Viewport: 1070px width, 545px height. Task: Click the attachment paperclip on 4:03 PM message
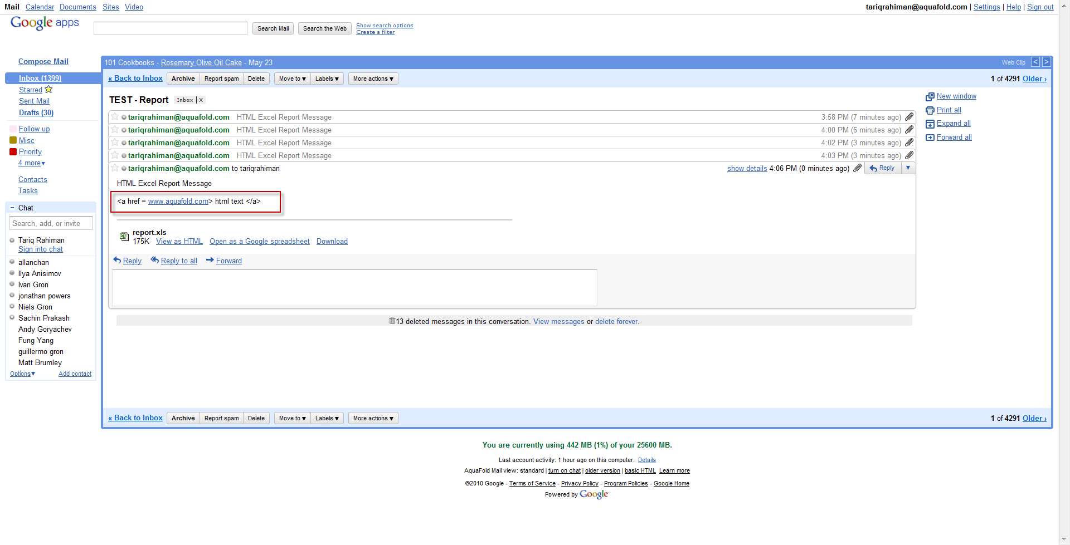click(909, 155)
